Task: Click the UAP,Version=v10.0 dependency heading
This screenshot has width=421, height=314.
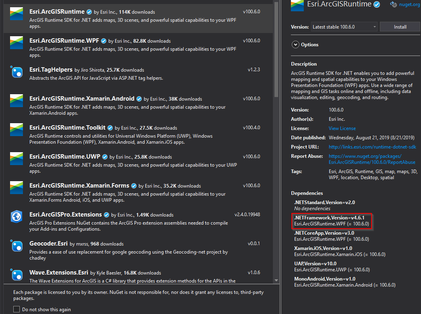Action: 315,264
